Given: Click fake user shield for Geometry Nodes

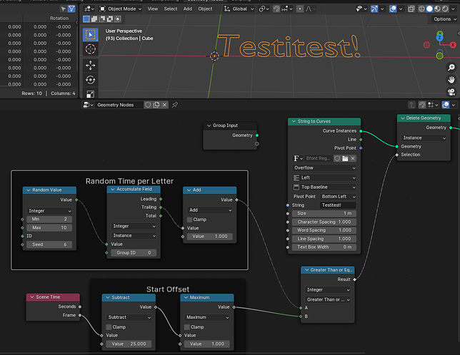Looking at the screenshot, I should coord(148,105).
